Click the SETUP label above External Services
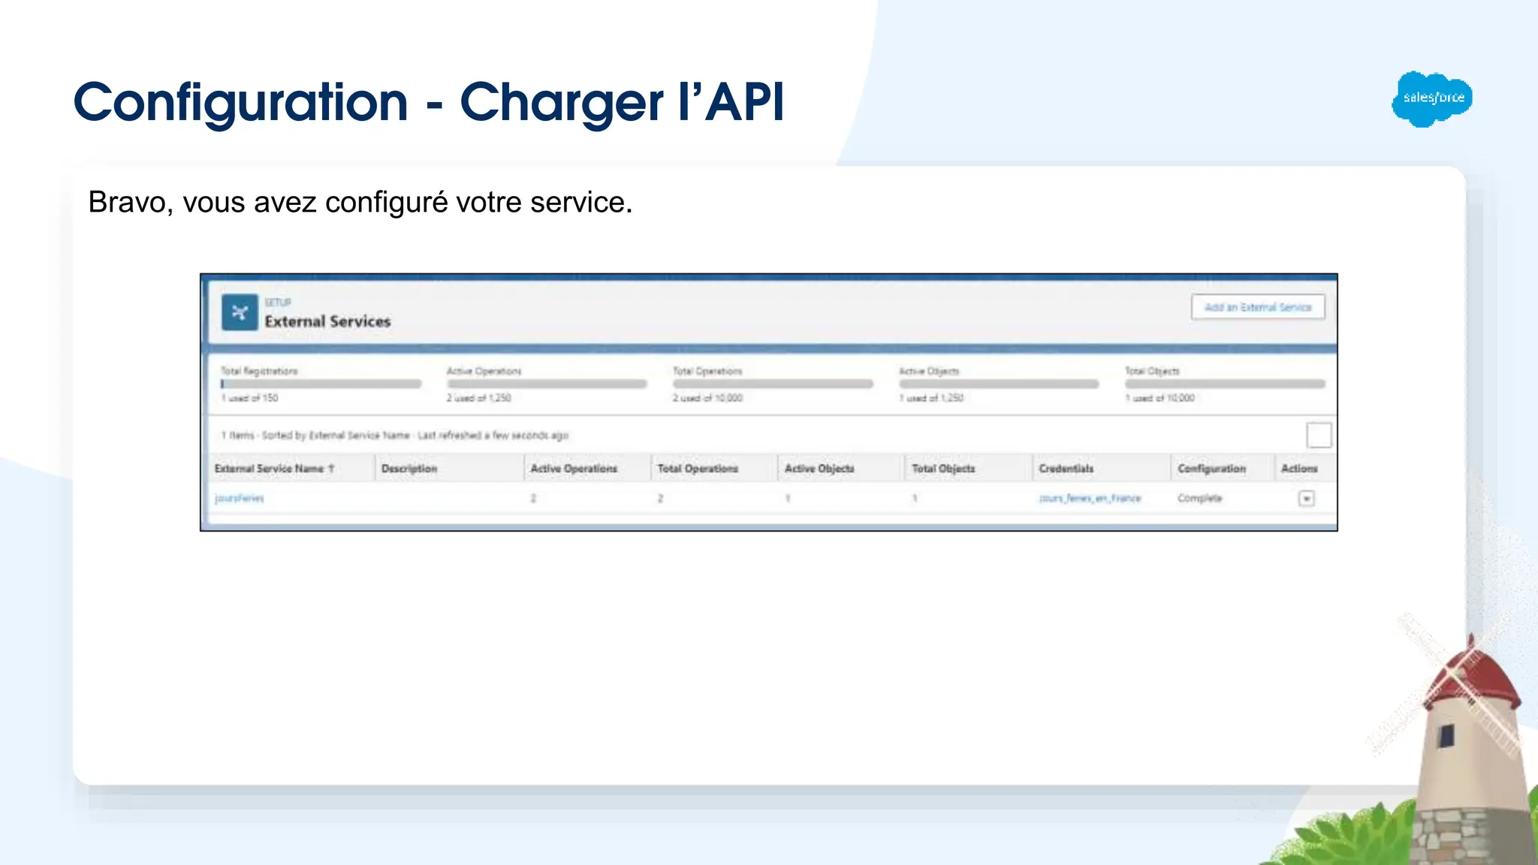 [277, 303]
